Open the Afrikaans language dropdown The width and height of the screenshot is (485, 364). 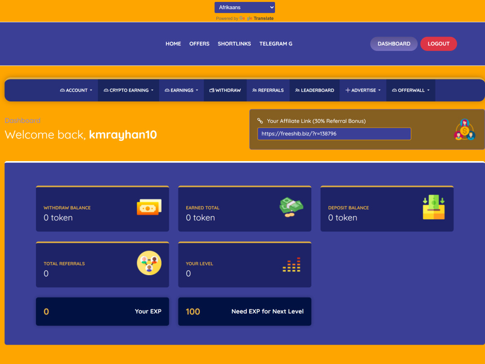(x=244, y=7)
